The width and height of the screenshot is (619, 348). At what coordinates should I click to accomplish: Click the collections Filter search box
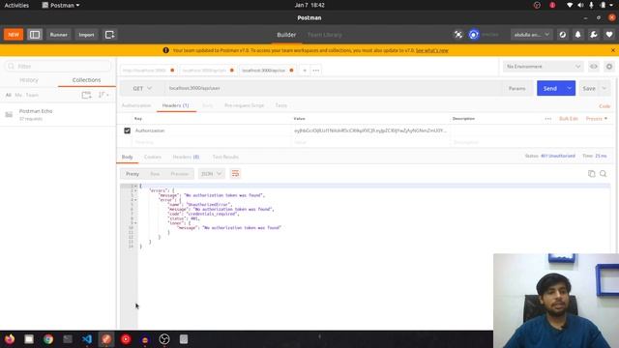pos(58,67)
